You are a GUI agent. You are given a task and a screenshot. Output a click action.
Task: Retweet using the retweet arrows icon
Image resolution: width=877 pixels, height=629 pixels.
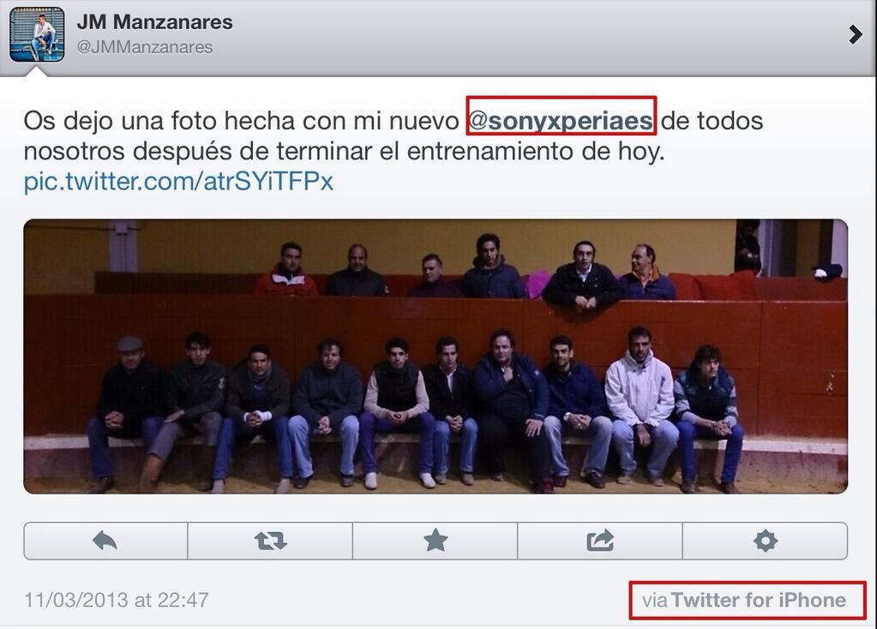click(270, 541)
